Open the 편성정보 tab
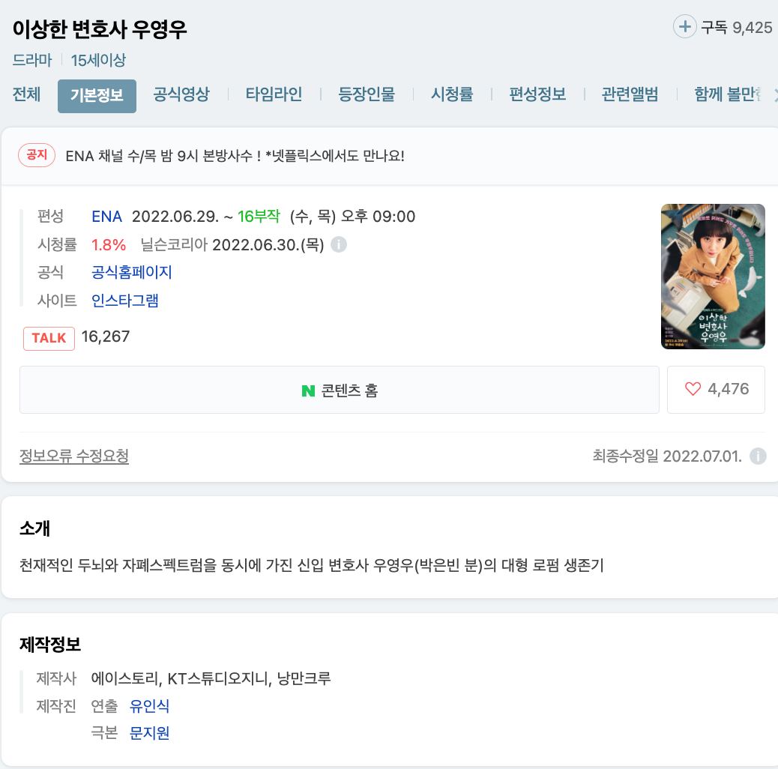The height and width of the screenshot is (769, 778). tap(538, 94)
